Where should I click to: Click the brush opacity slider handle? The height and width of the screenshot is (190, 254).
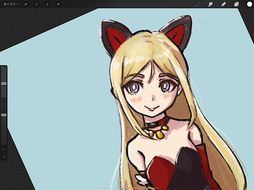(x=4, y=115)
